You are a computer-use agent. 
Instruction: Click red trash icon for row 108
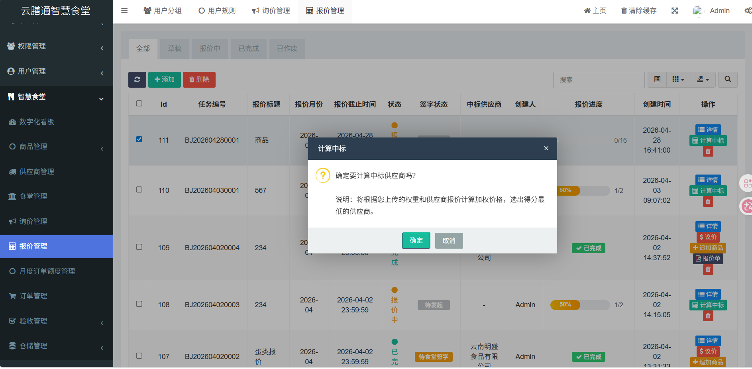click(x=708, y=316)
